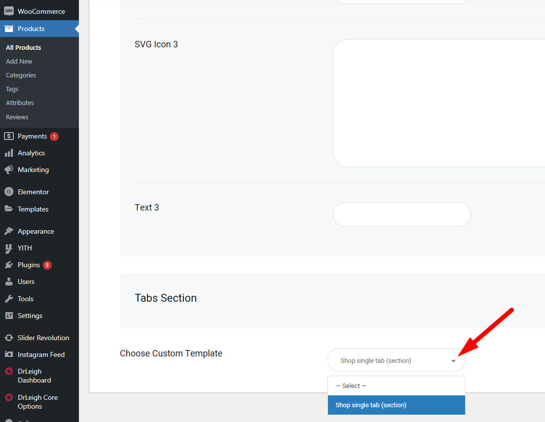The height and width of the screenshot is (422, 545).
Task: Choose 'Shop single tab (section)' highlighted option
Action: [396, 405]
